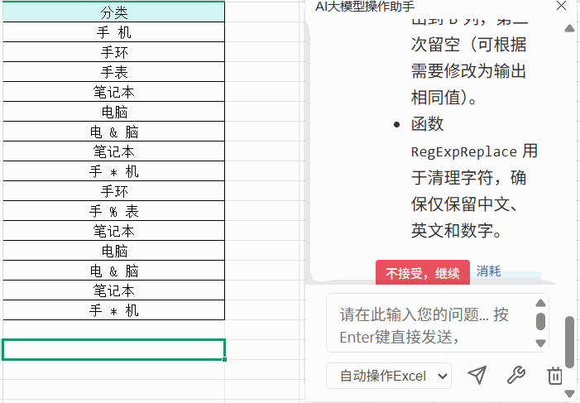
Task: Select the 手环 cell between 手 机 and 手表
Action: click(x=113, y=52)
